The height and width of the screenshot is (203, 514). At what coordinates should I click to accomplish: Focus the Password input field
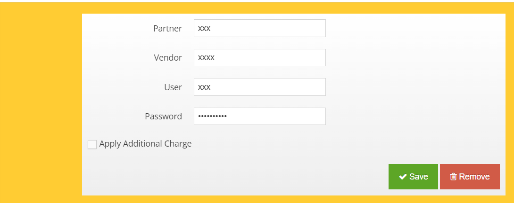pos(260,117)
